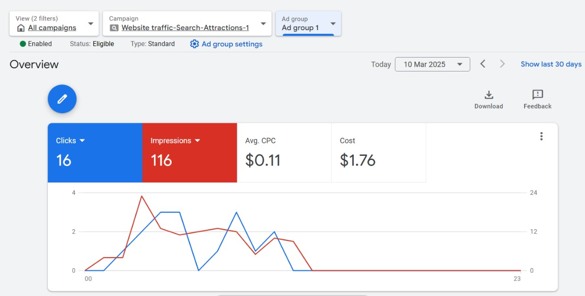Open the 10 Mar 2025 date picker
585x296 pixels.
(432, 64)
